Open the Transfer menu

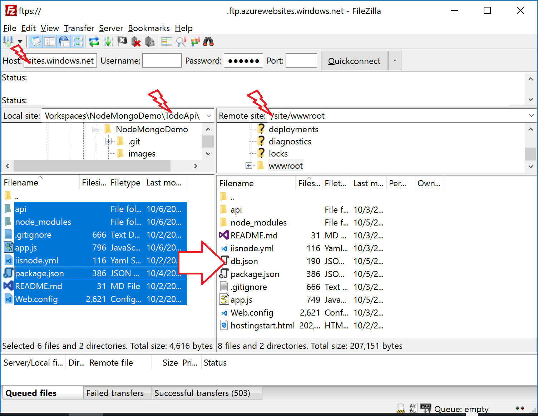79,28
